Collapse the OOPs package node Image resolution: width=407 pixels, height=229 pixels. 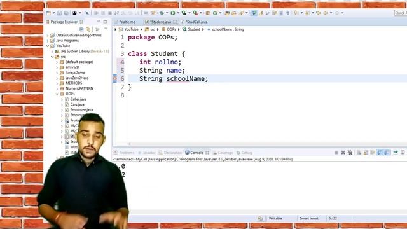[x=57, y=94]
